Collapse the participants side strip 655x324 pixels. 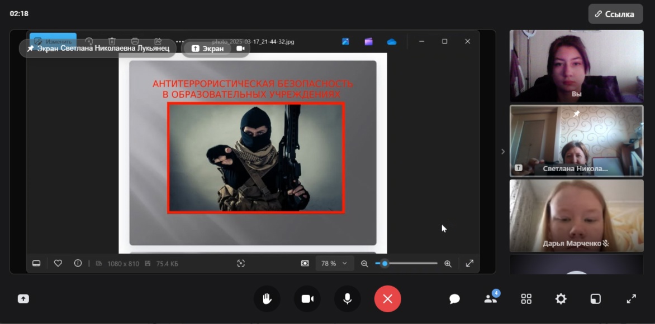503,152
